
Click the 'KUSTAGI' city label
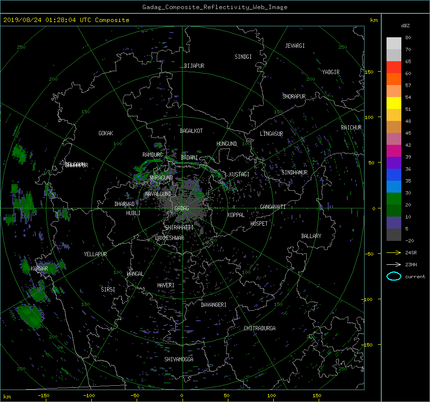(239, 174)
